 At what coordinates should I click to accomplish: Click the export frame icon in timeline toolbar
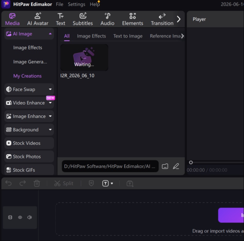pyautogui.click(x=130, y=183)
